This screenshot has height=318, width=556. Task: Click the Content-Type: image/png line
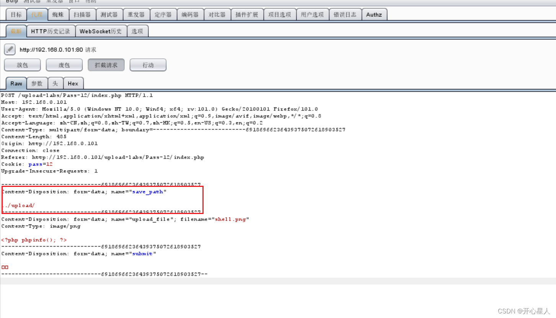(x=41, y=226)
